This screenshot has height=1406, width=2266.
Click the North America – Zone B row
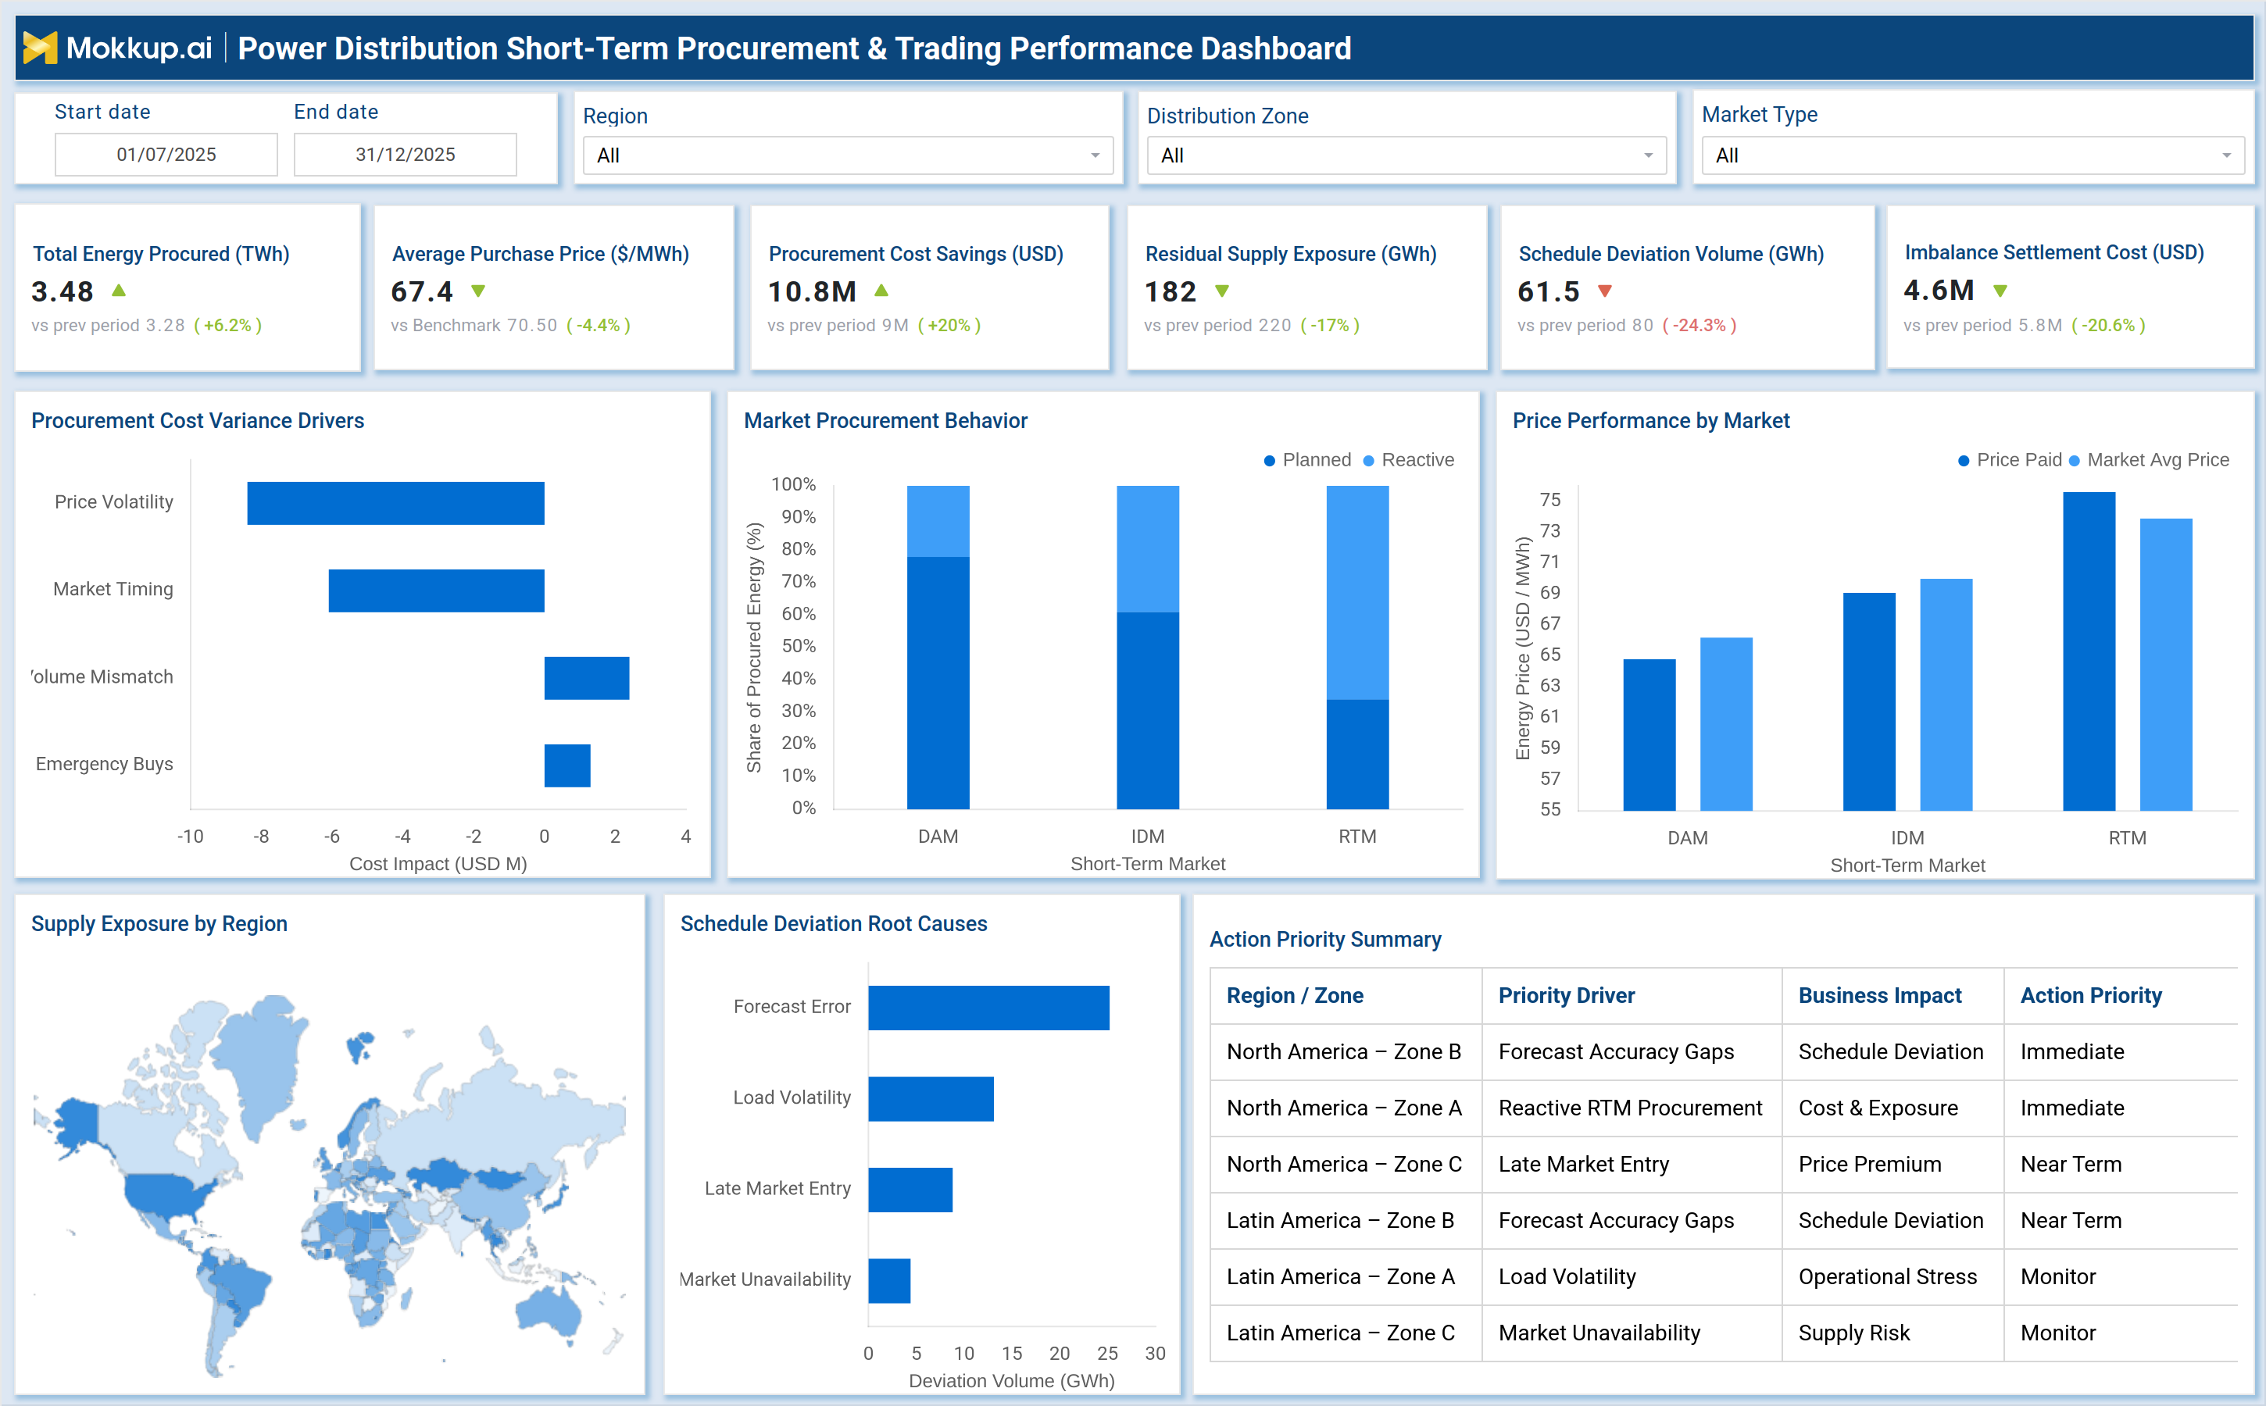click(x=1724, y=1051)
